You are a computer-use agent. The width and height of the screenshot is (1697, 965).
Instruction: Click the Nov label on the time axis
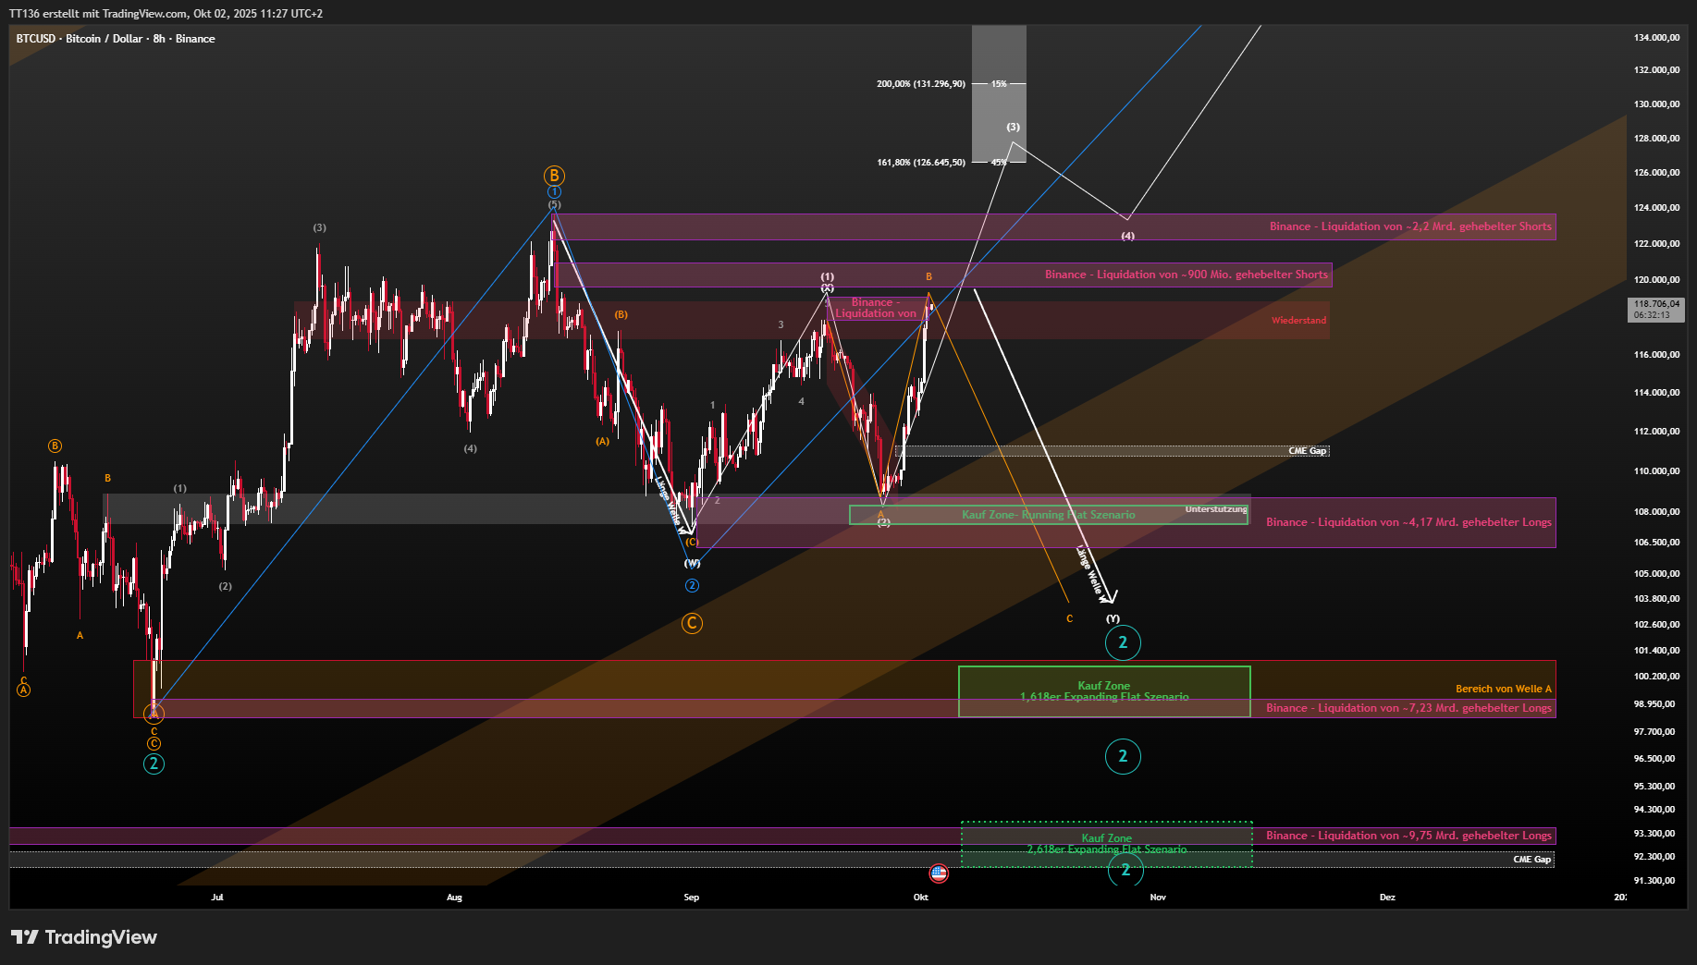point(1158,898)
